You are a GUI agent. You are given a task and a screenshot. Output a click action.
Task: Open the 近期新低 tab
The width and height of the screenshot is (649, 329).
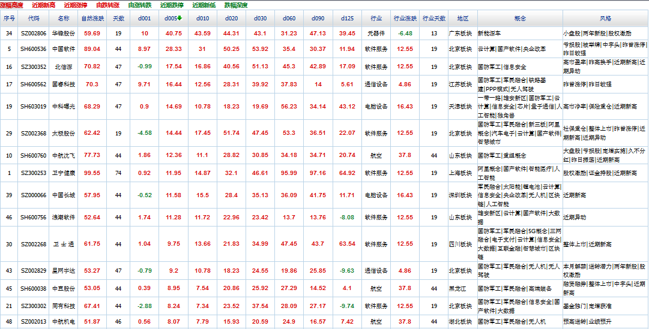[x=204, y=5]
